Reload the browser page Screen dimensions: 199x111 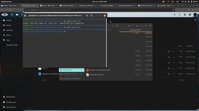point(10,10)
